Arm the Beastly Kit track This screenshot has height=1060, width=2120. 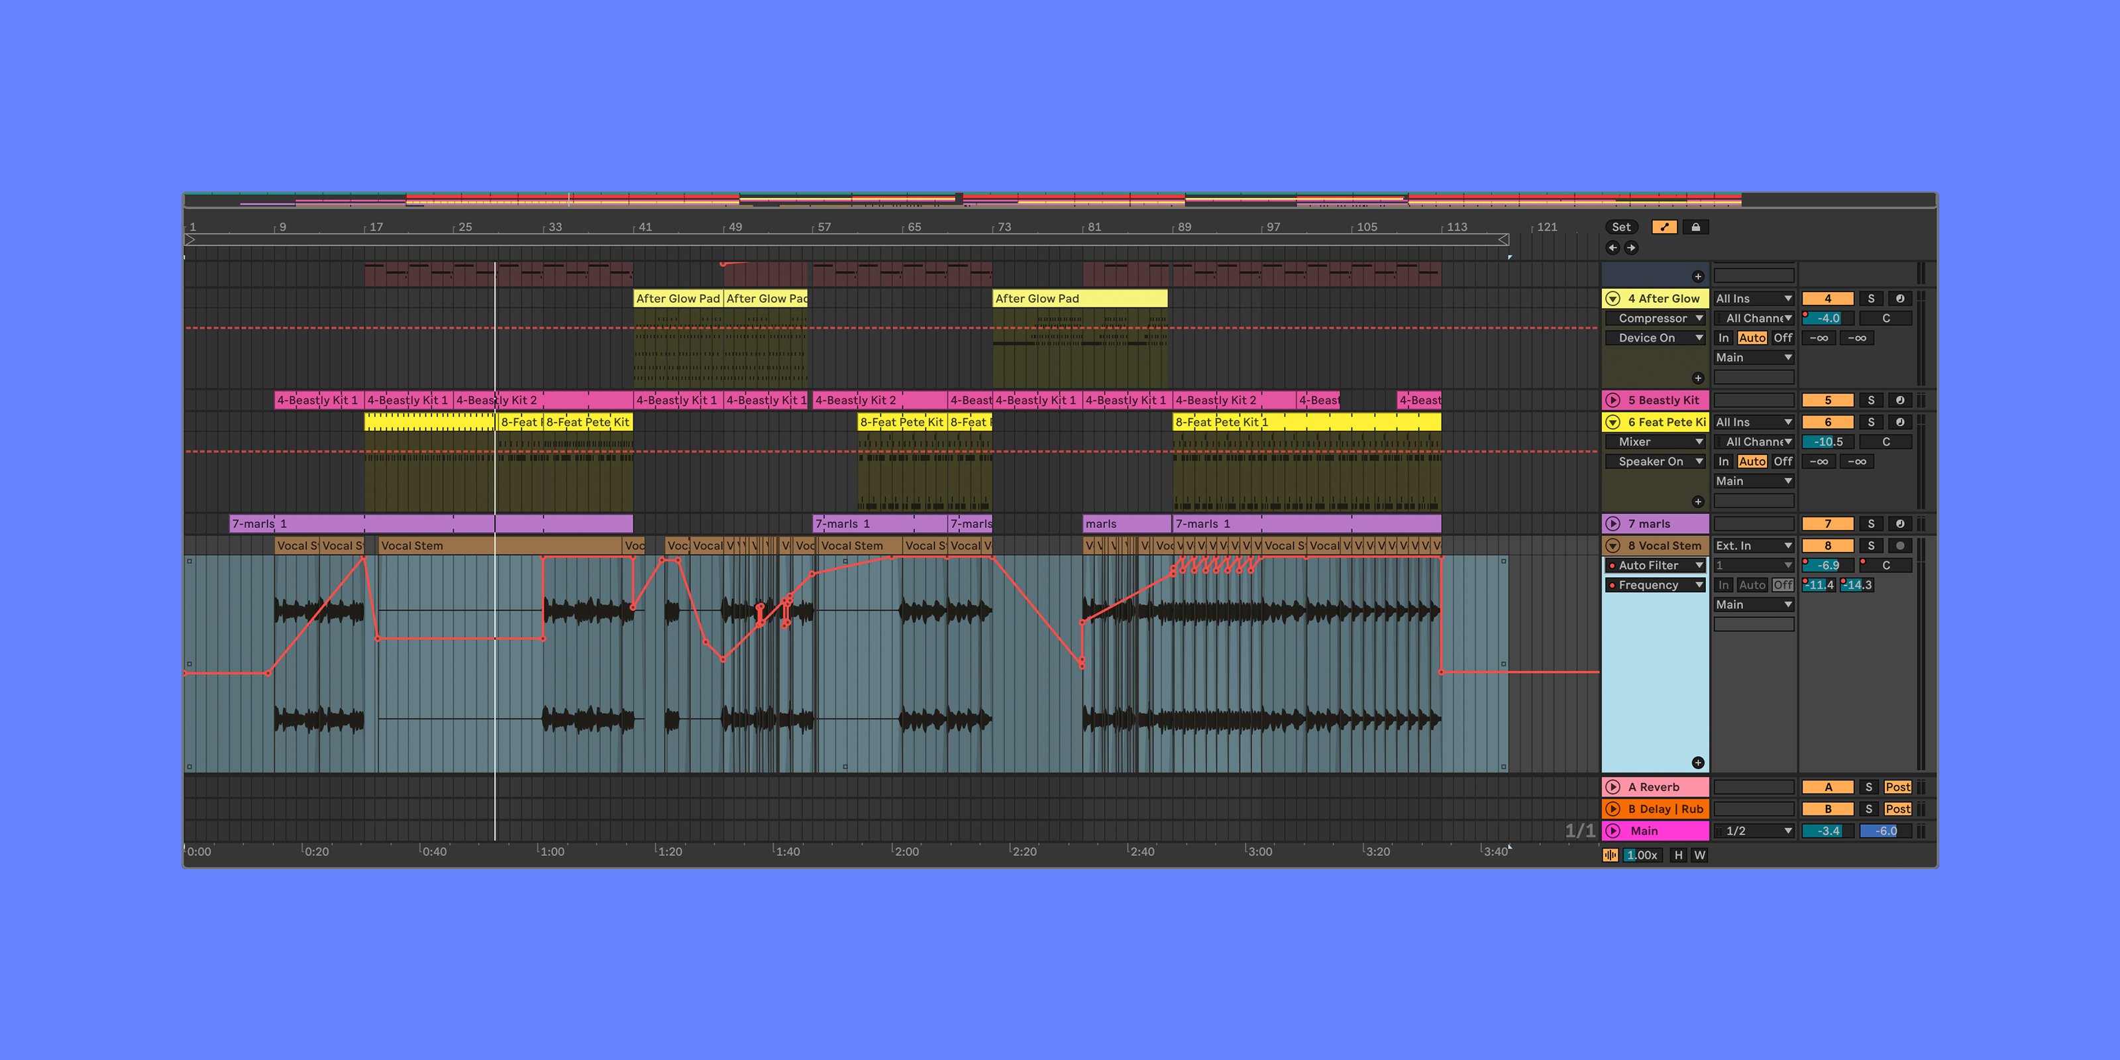[1899, 400]
